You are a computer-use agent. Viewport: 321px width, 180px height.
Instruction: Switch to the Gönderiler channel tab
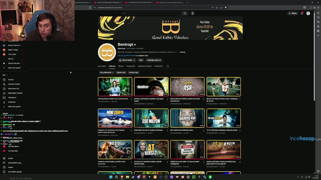pos(158,66)
